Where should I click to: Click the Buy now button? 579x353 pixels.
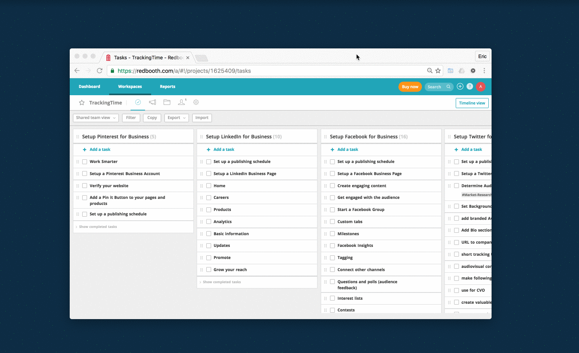coord(410,87)
